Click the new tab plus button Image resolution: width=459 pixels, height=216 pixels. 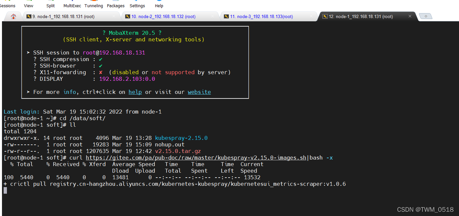tap(426, 16)
